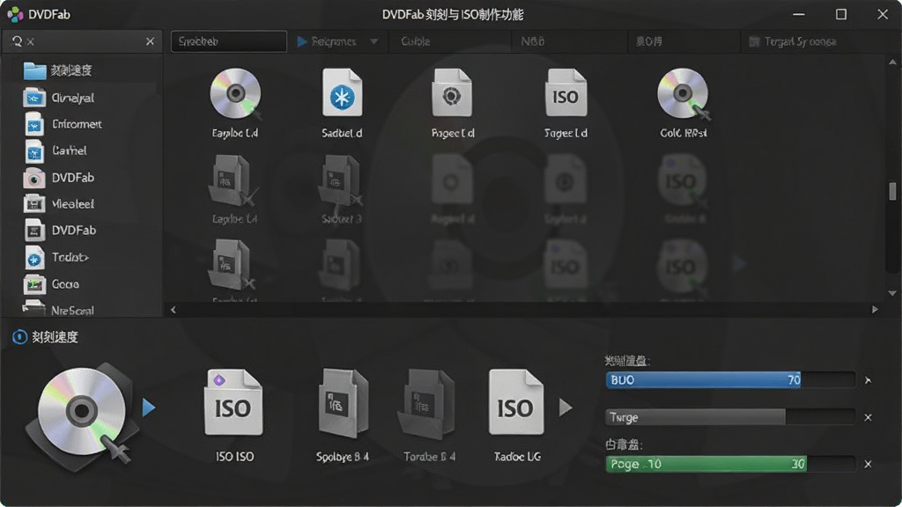The image size is (902, 507).
Task: Click the Snedbeb input field
Action: 229,41
